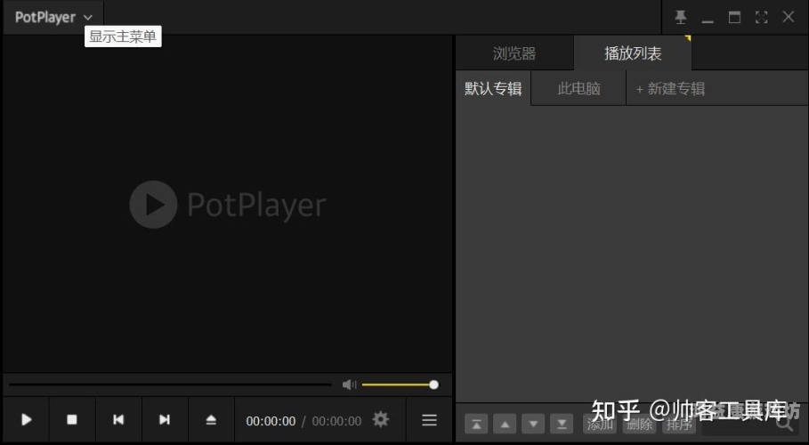Open the 默认专辑 playlist tab
Viewport: 809px width, 445px height.
[x=493, y=88]
